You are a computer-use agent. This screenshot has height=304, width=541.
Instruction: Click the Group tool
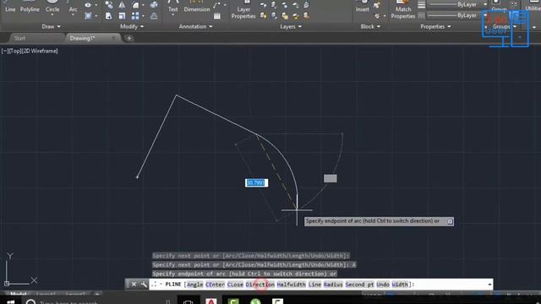pos(499,5)
